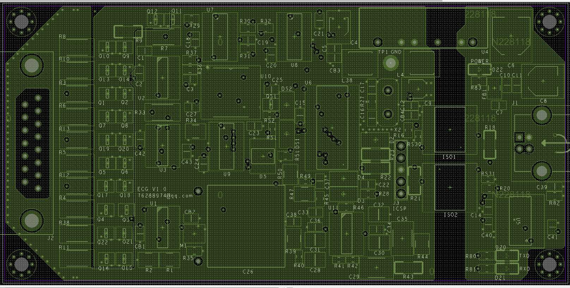
Task: Click the mounting hole nearest the RXD label
Action: (549, 264)
